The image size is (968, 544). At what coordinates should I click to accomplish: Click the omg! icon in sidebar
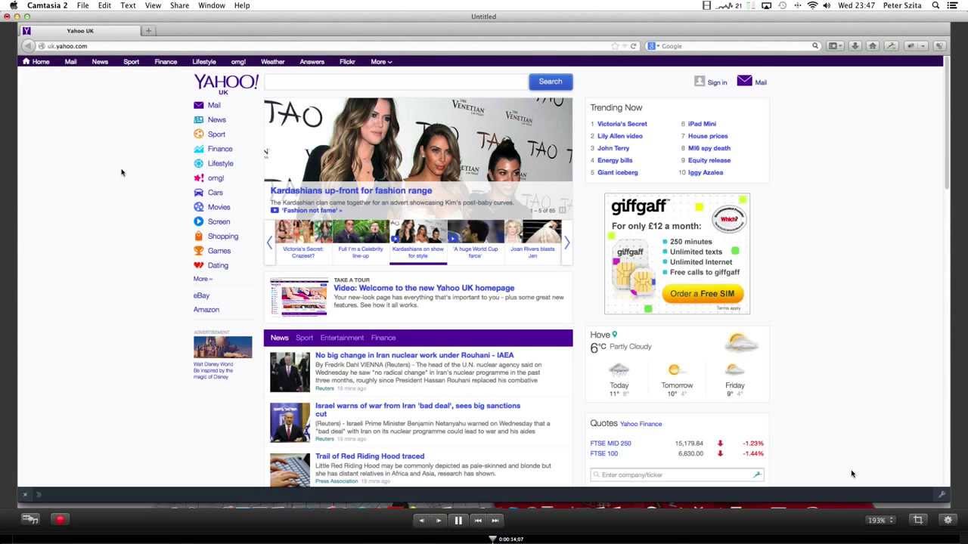(x=198, y=178)
